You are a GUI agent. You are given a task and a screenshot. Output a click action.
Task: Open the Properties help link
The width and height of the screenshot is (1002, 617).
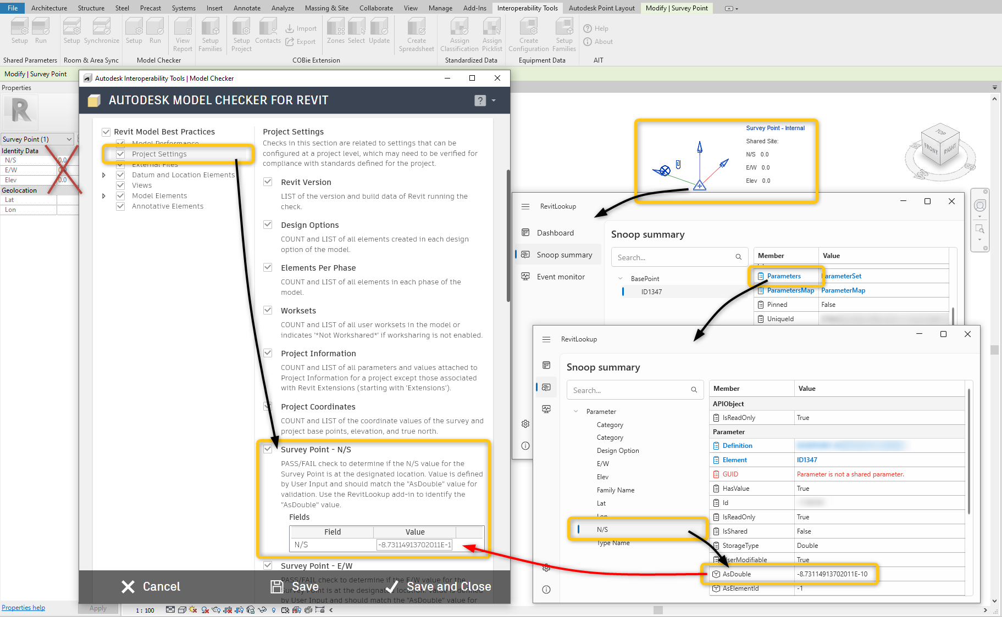coord(23,607)
